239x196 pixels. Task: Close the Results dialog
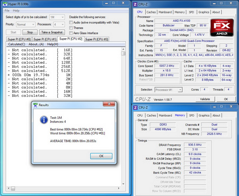tap(109, 104)
